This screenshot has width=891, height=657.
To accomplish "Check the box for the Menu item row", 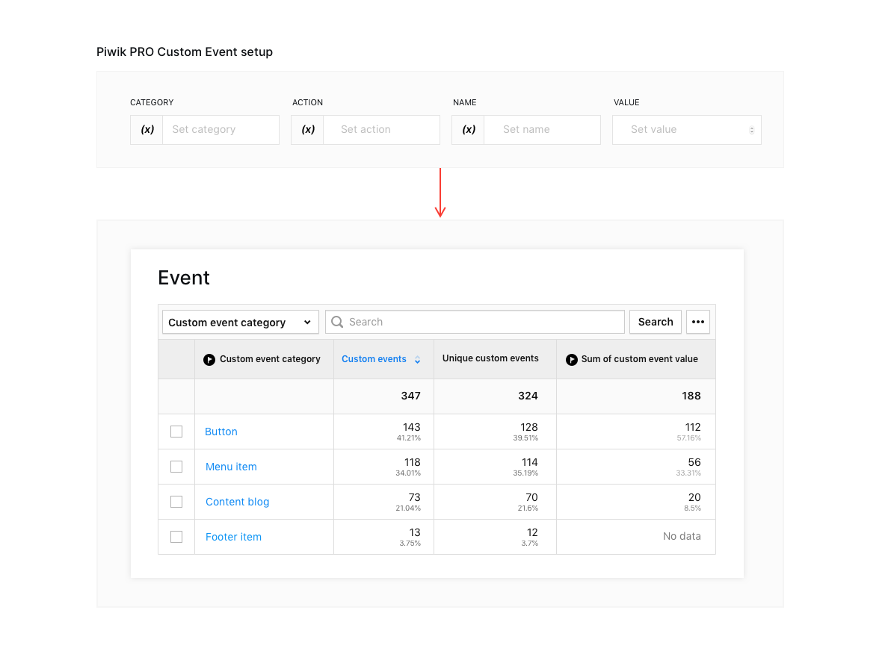I will [x=176, y=467].
